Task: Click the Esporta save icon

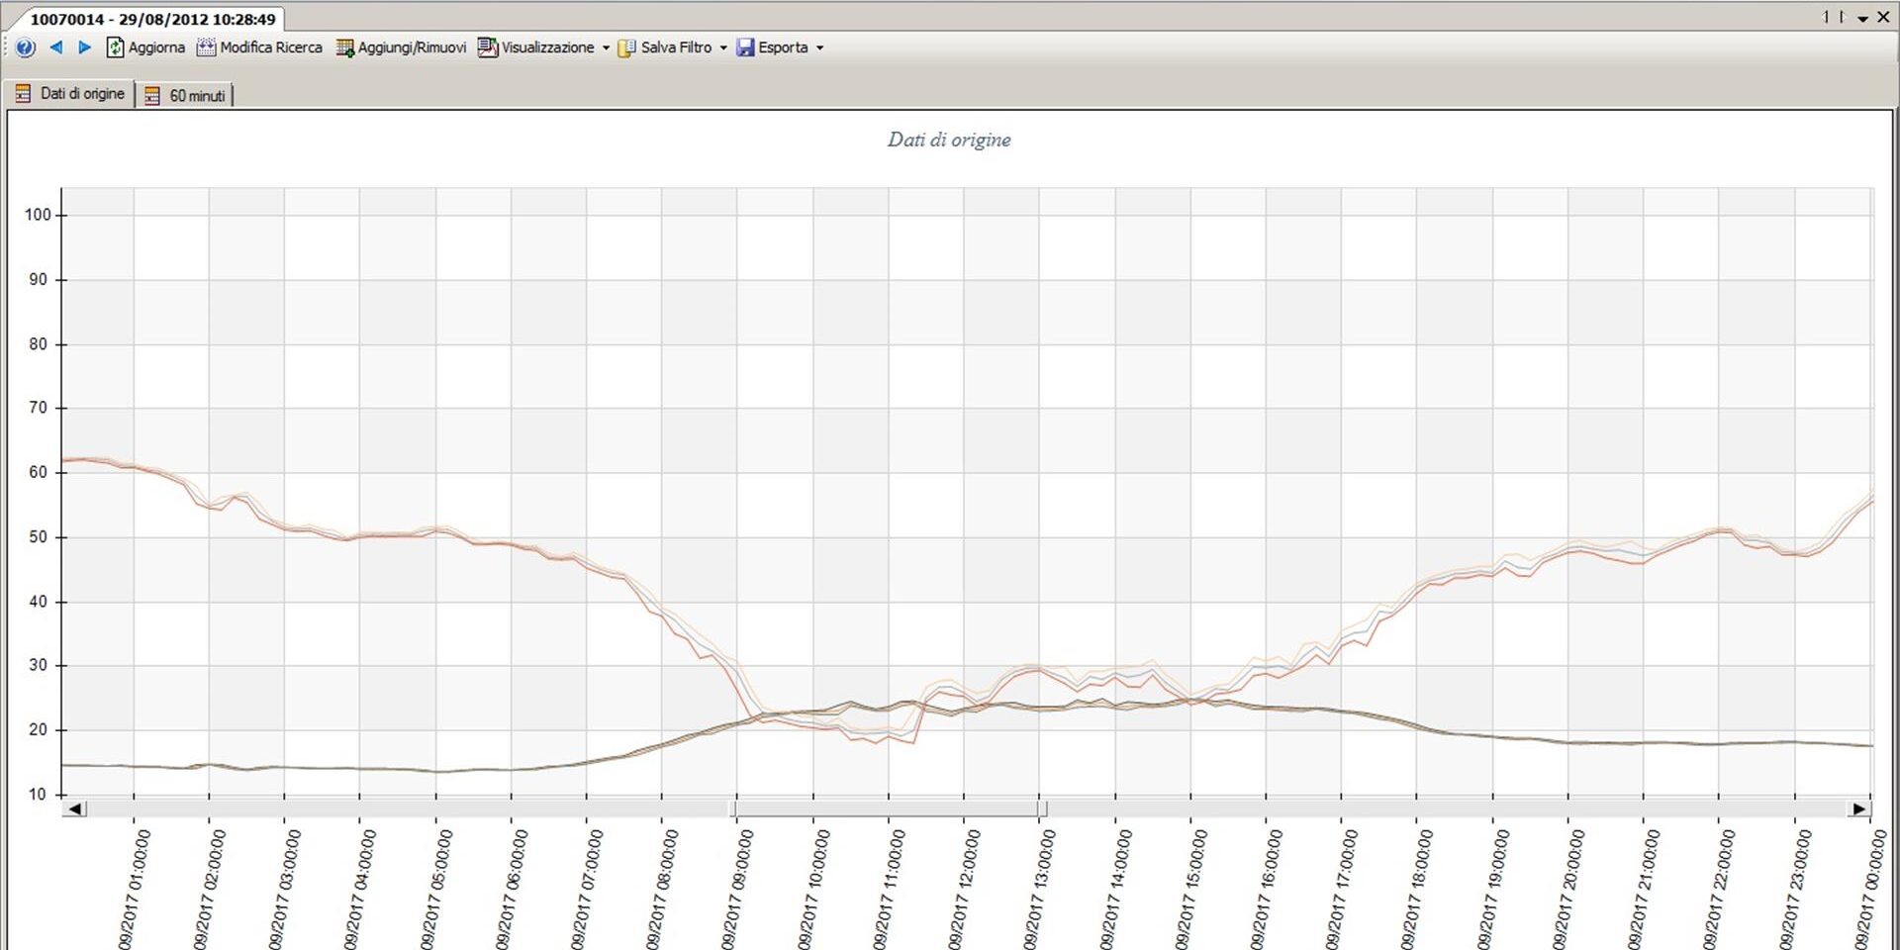Action: [x=744, y=47]
